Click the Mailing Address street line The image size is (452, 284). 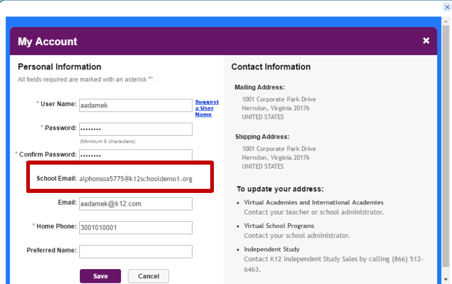click(279, 99)
